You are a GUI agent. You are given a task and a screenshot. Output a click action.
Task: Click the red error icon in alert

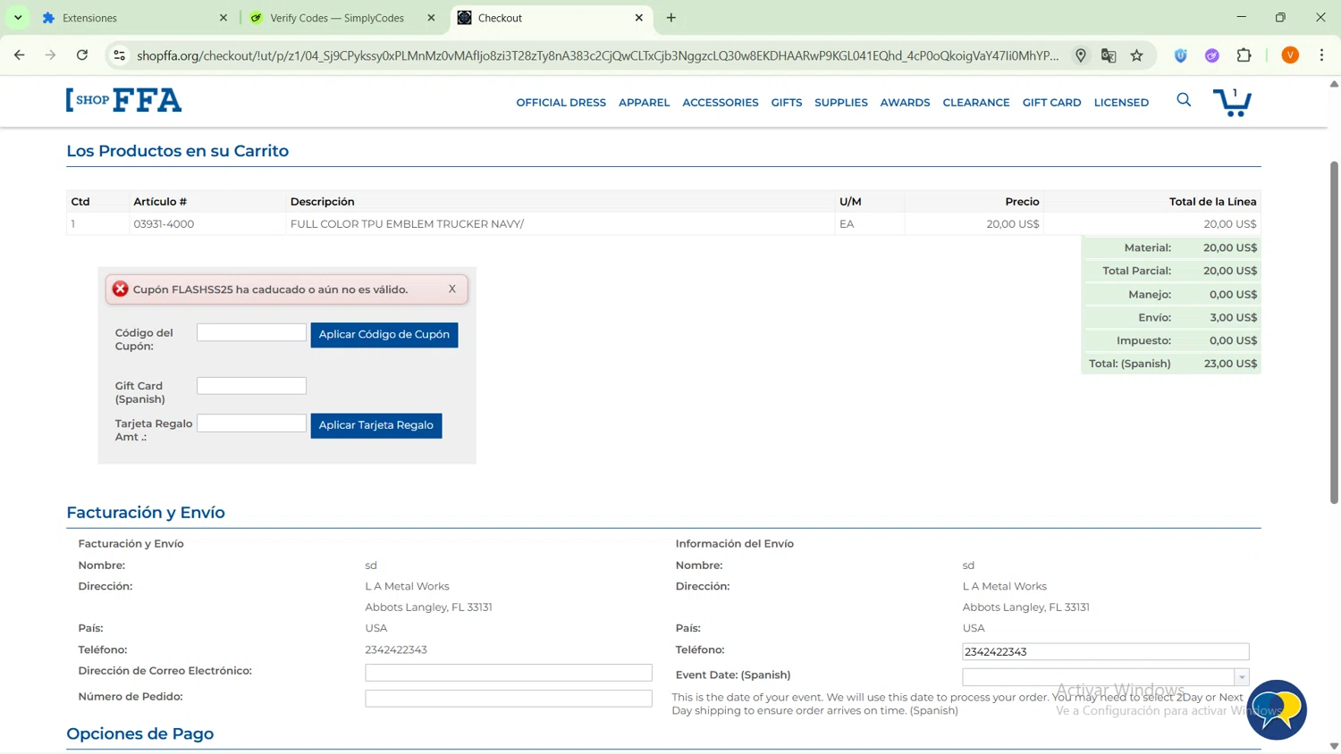tap(121, 289)
